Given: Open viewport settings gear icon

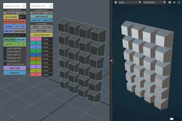Looking at the screenshot, I should [170, 2].
